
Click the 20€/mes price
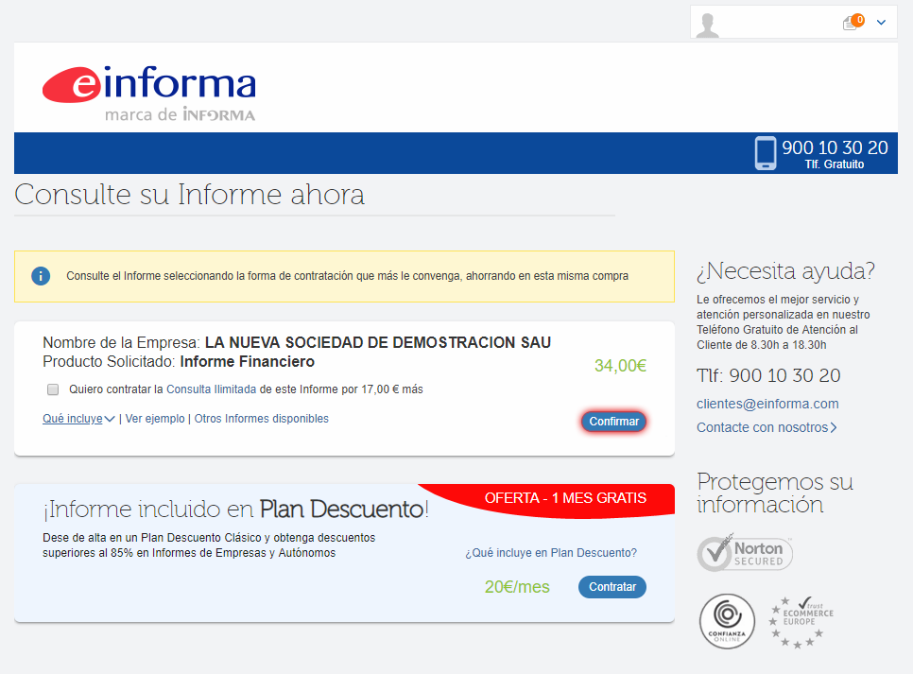[x=517, y=587]
